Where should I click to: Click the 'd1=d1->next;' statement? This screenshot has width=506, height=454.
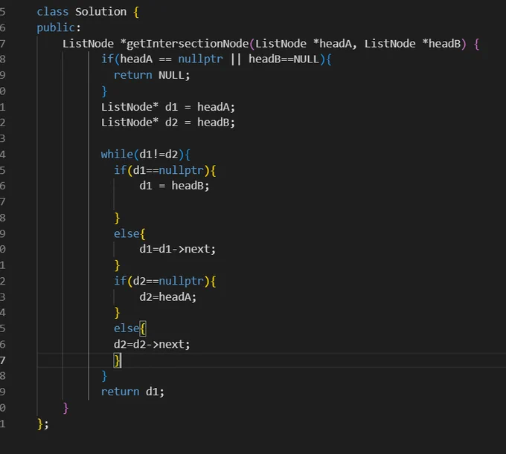click(178, 249)
